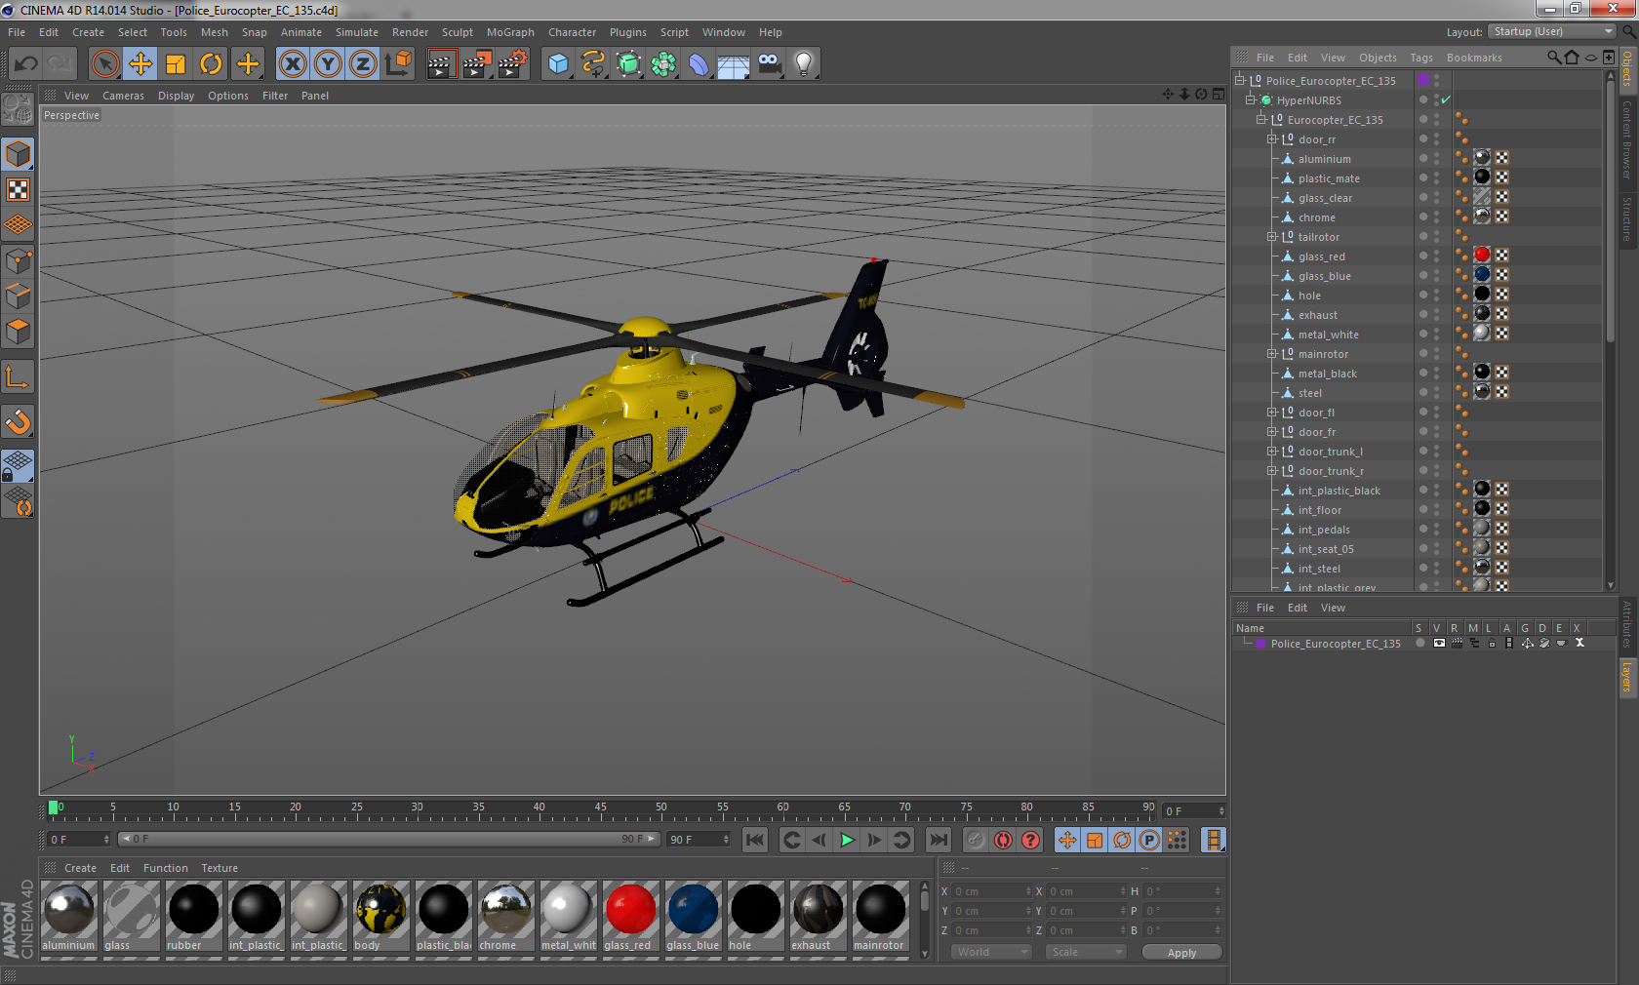The height and width of the screenshot is (985, 1639).
Task: Select the body material swatch
Action: tap(380, 917)
